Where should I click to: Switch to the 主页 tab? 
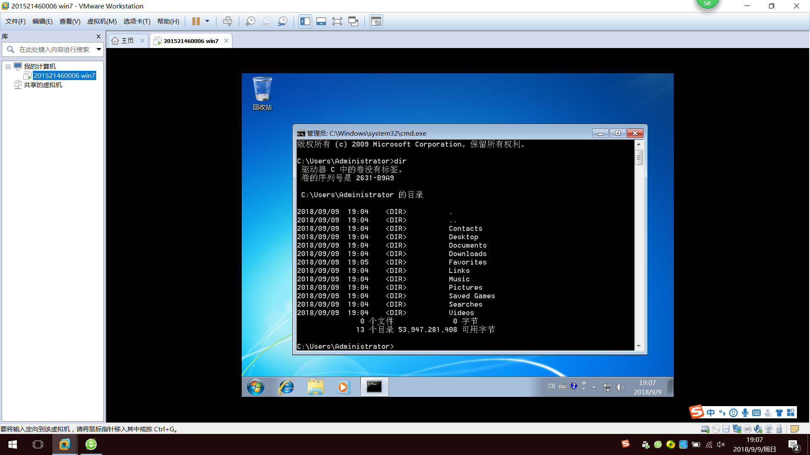point(127,41)
